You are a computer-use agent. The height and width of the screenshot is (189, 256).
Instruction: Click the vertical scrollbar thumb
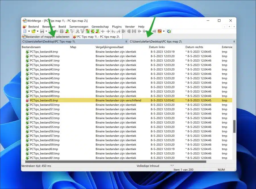[x=234, y=126]
